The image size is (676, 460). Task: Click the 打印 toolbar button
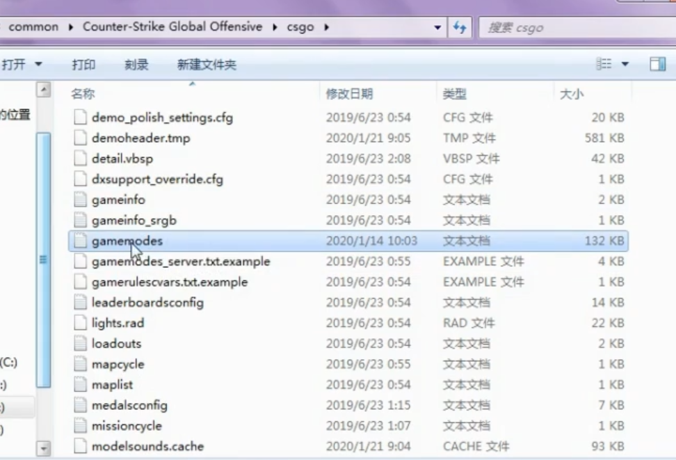(x=83, y=65)
